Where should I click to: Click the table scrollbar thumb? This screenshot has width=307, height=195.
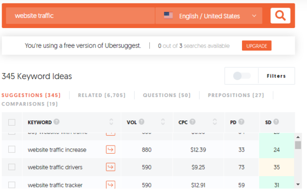click(298, 145)
